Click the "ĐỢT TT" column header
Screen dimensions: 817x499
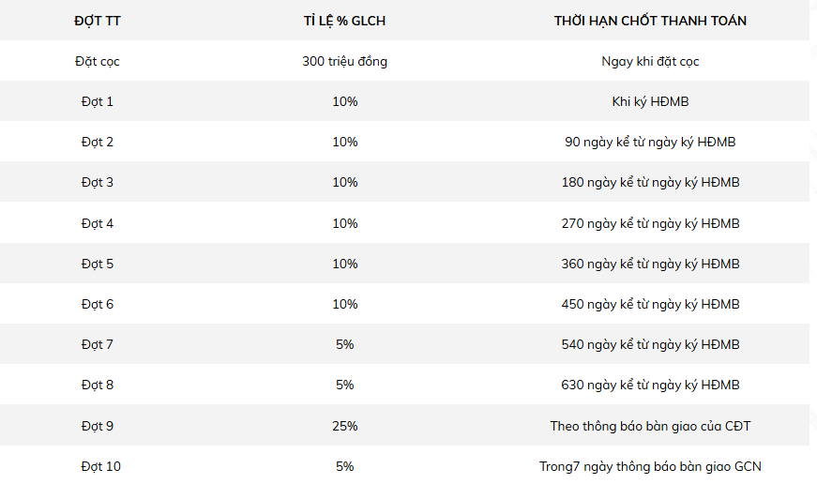click(98, 21)
